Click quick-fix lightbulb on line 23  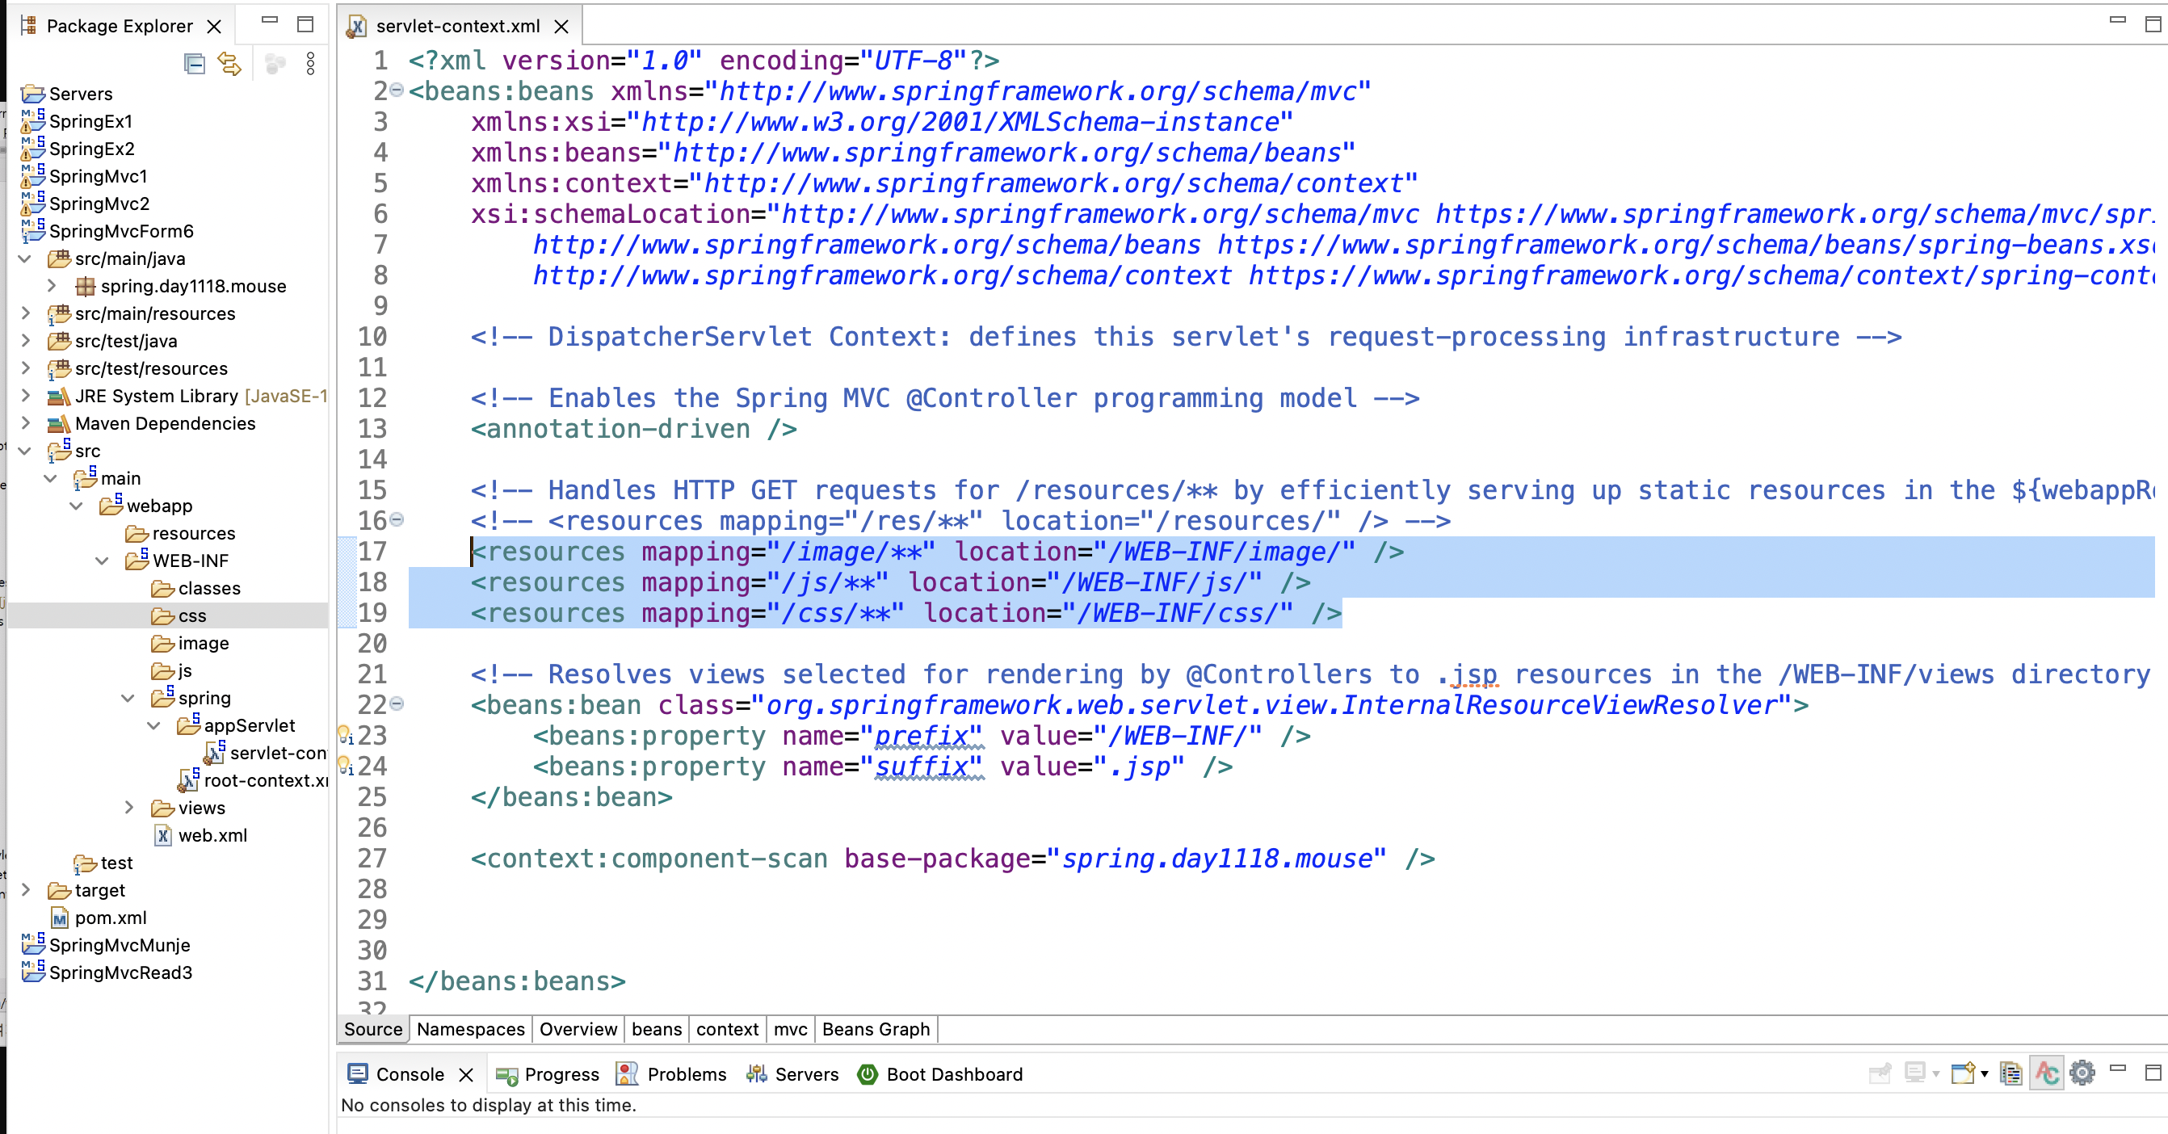click(x=344, y=735)
